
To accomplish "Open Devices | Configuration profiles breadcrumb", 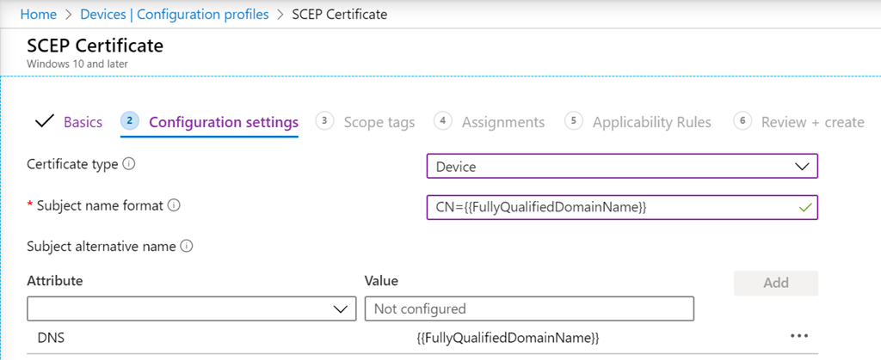I will pyautogui.click(x=174, y=15).
